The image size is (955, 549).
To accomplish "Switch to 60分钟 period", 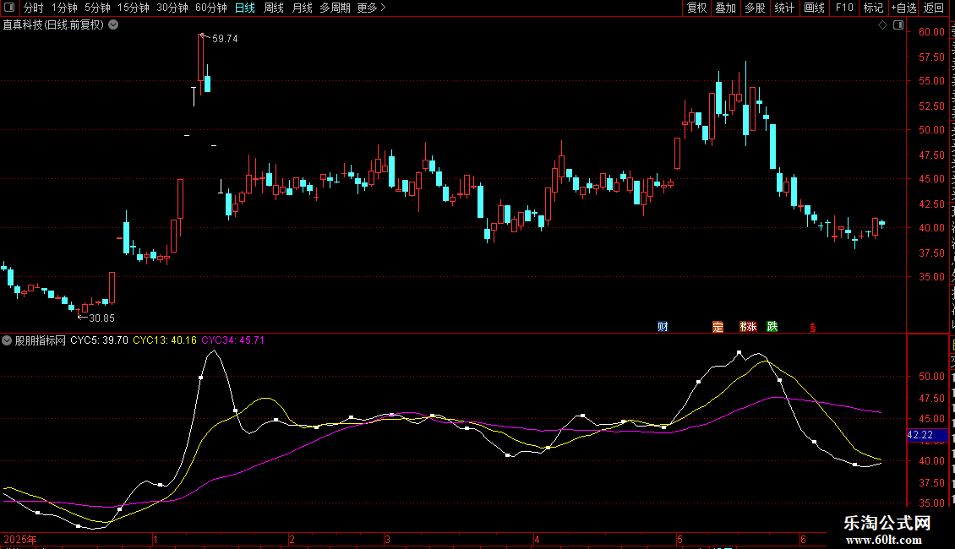I will [x=211, y=8].
